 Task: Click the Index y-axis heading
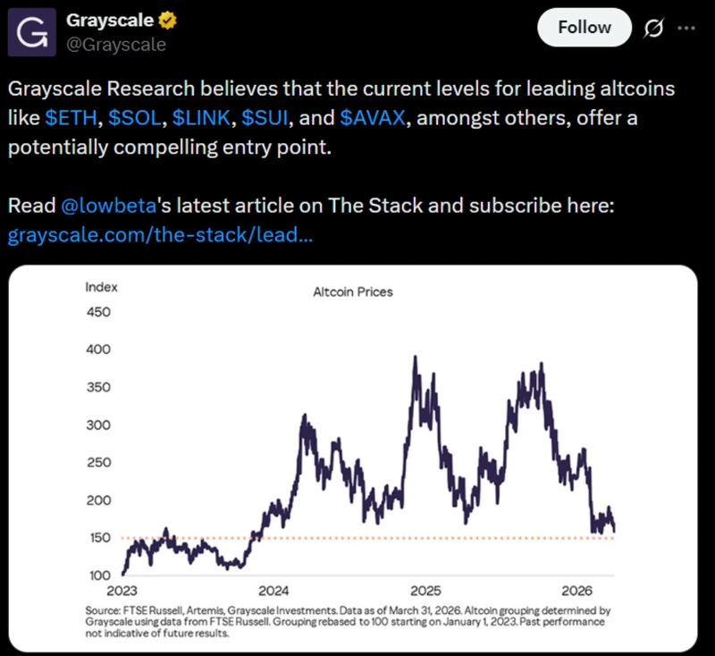101,288
